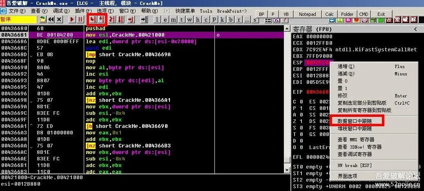Restart the program with the rewind icon
The image size is (424, 191).
click(x=51, y=20)
